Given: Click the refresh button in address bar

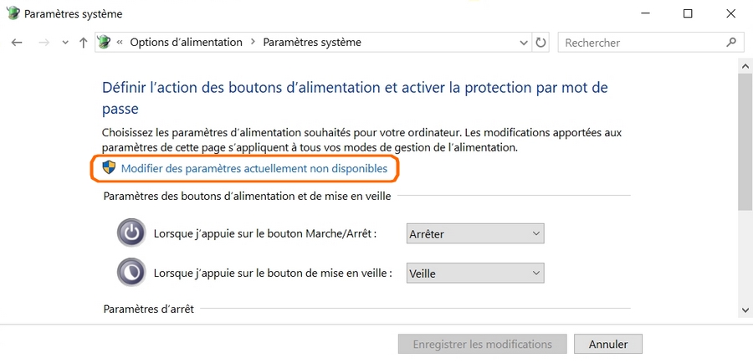Looking at the screenshot, I should pos(541,43).
